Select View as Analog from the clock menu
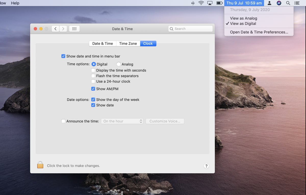 244,18
